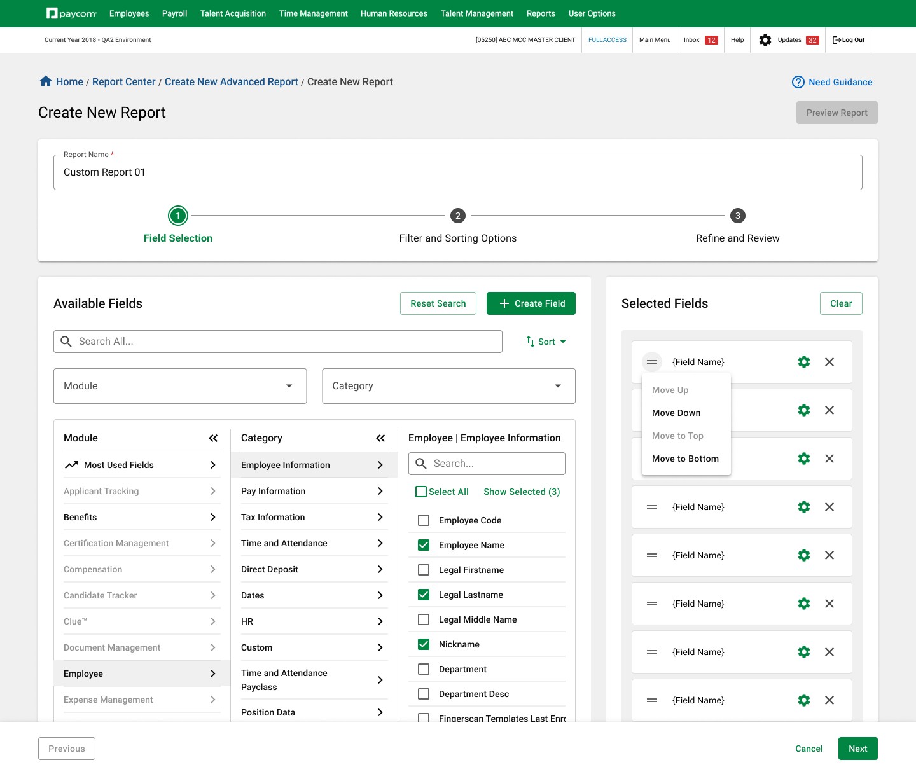Uncheck the Legal Lastname checkbox
This screenshot has width=916, height=774.
tap(424, 595)
